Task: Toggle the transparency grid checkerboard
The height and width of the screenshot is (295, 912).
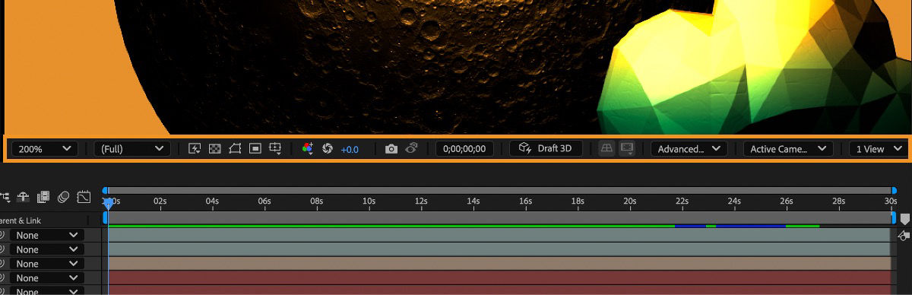Action: (215, 149)
